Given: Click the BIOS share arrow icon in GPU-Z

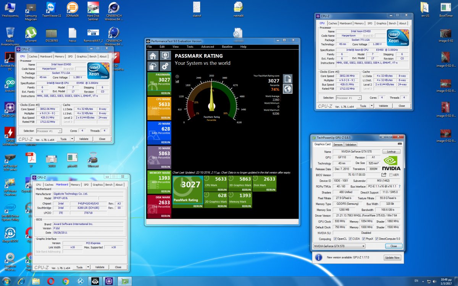Looking at the screenshot, I should (x=384, y=175).
